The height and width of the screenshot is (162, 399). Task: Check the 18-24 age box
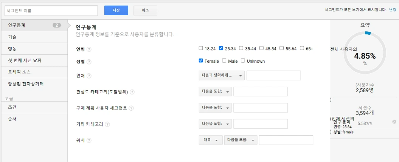click(x=201, y=48)
